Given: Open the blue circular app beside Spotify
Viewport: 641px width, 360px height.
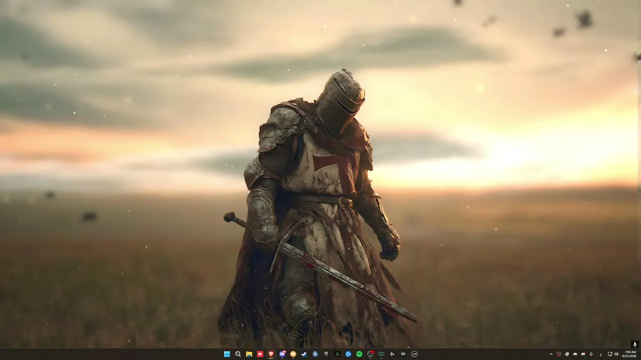Looking at the screenshot, I should point(348,354).
